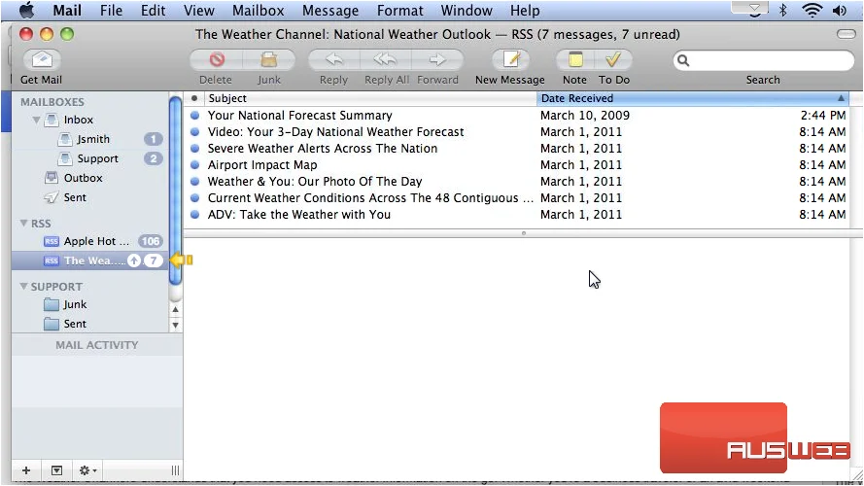Open the Window menu
Image resolution: width=864 pixels, height=486 pixels.
click(467, 10)
